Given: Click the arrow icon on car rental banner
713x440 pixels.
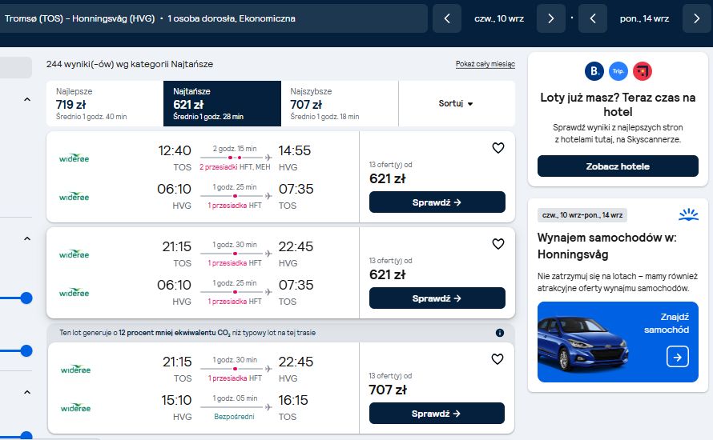Looking at the screenshot, I should [678, 357].
